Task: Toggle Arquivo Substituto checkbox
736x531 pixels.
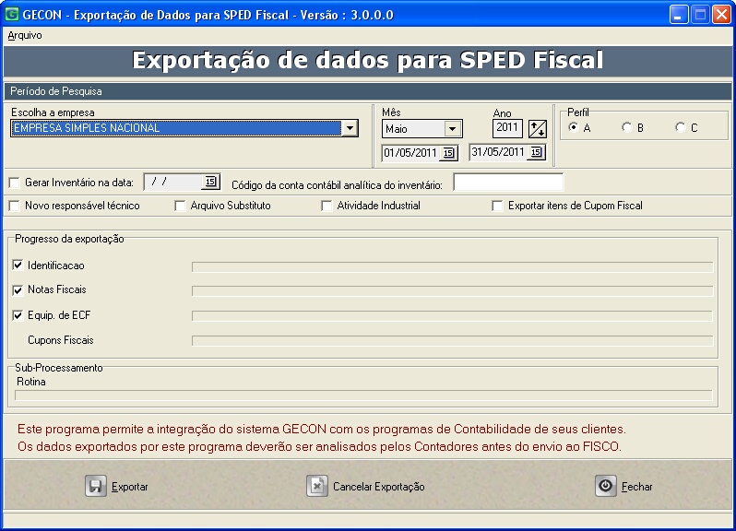Action: tap(180, 206)
